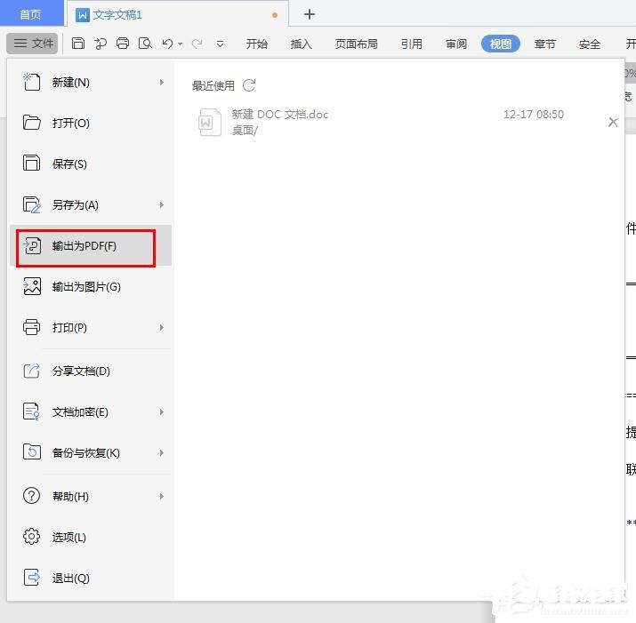Viewport: 636px width, 623px height.
Task: Click the 保存(S) save icon in menu
Action: click(x=31, y=163)
